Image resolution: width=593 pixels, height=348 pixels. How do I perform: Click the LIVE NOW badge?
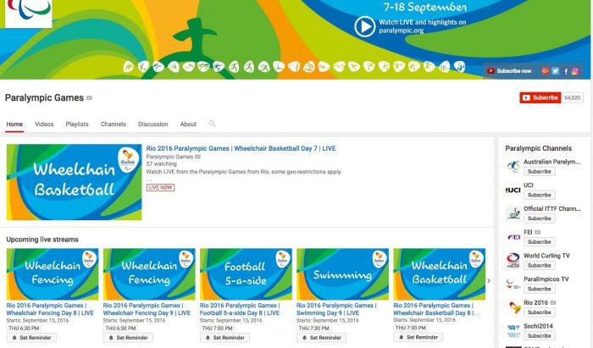click(160, 187)
